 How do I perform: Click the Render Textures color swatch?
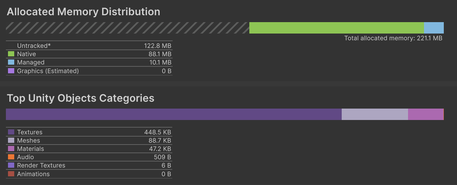tap(11, 165)
